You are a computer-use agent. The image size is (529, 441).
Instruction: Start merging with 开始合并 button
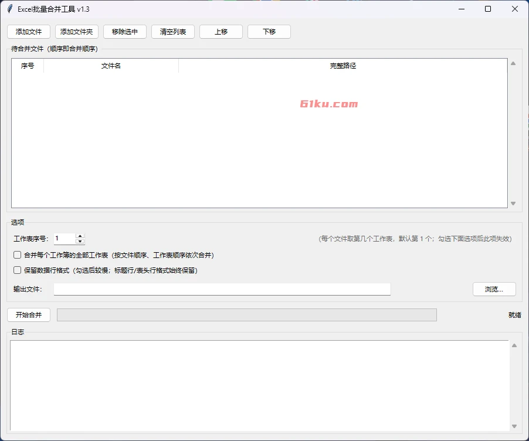tap(29, 315)
